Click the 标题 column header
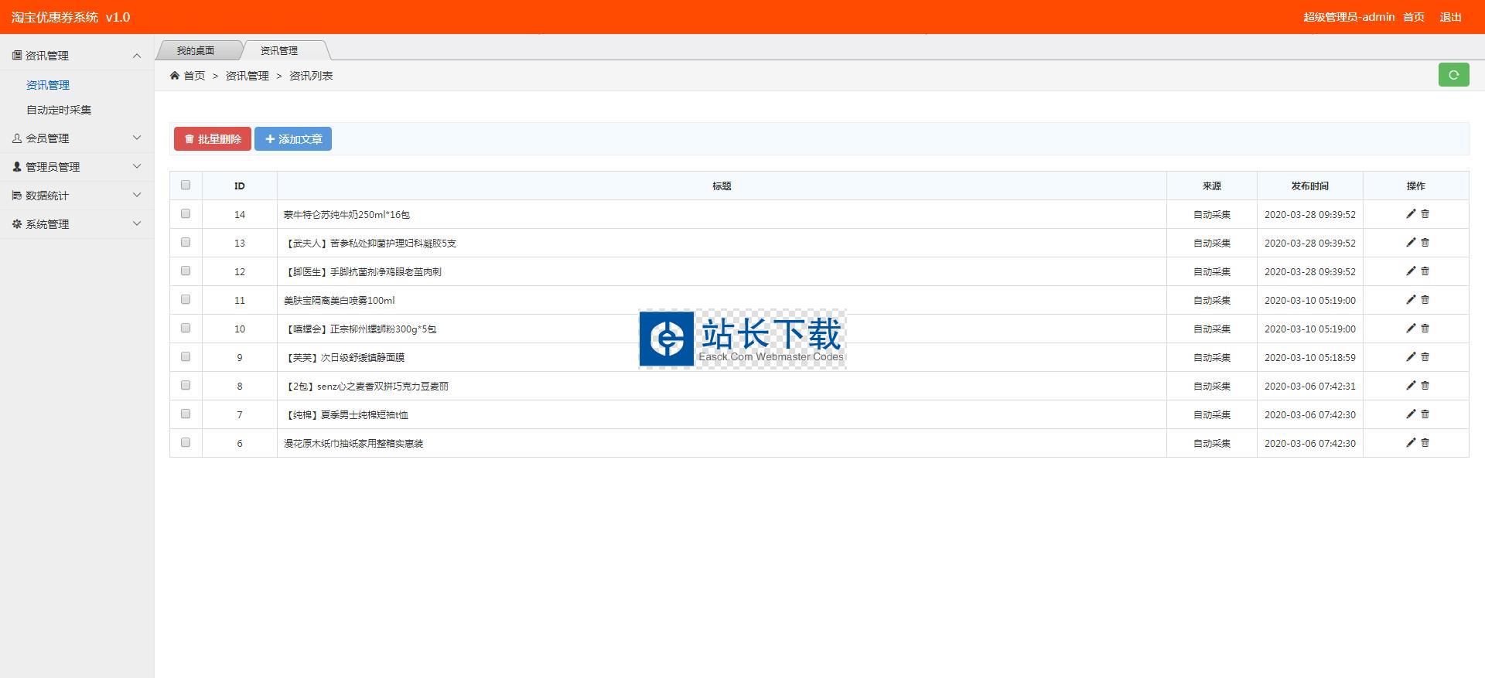 tap(722, 186)
